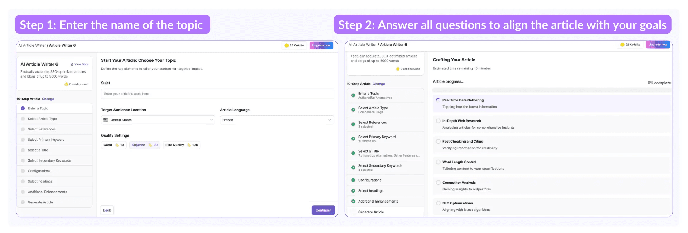Click Upgrade now in the Crafting Your Article screen

tap(658, 45)
